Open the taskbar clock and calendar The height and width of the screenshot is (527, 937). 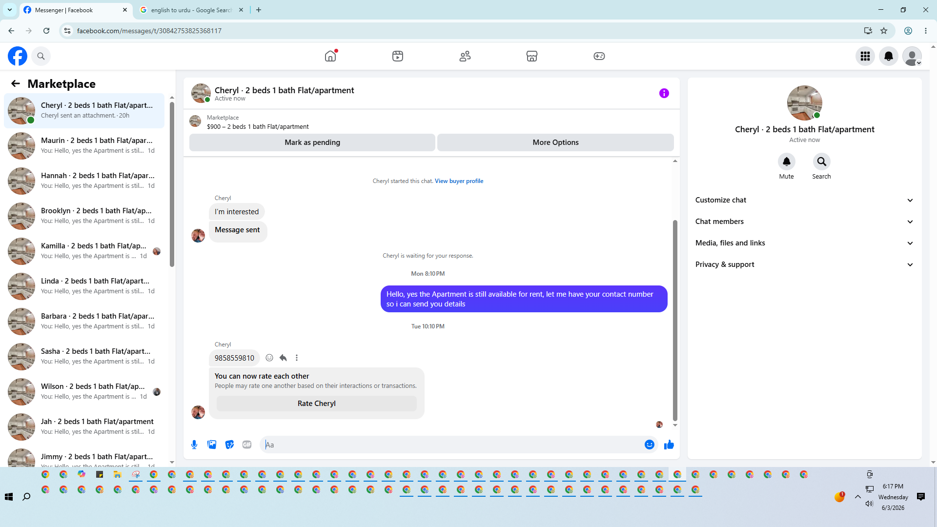[893, 497]
